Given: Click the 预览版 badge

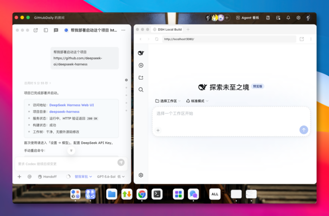Looking at the screenshot, I should pos(257,86).
